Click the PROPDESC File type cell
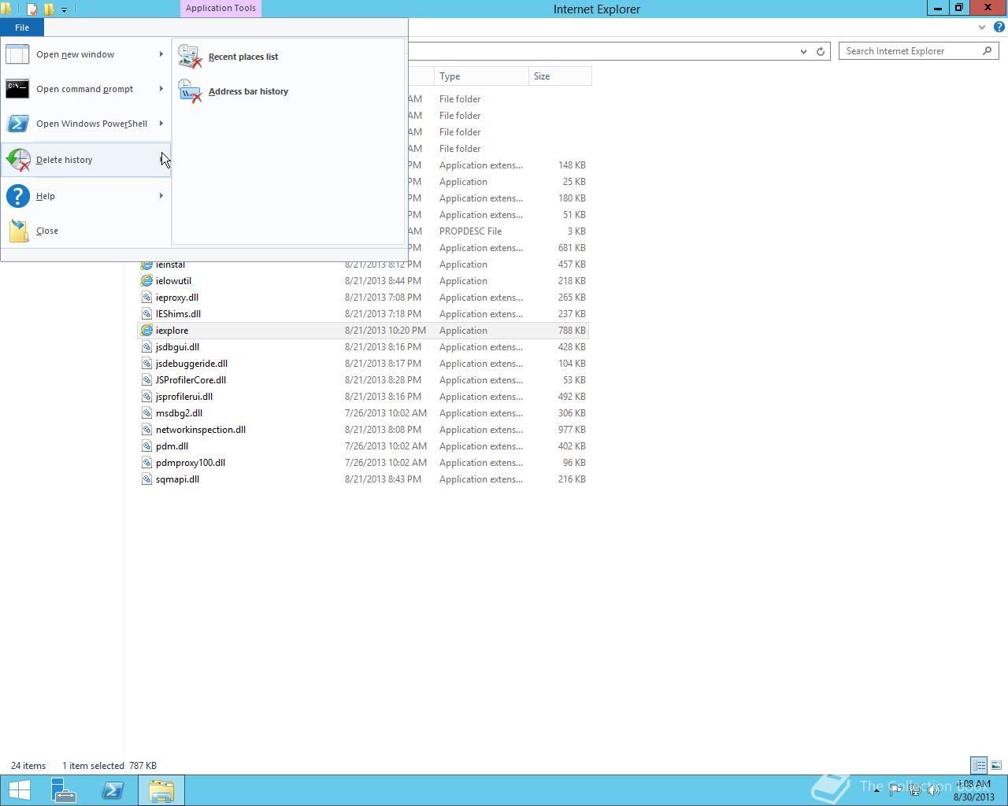This screenshot has height=806, width=1008. click(470, 231)
